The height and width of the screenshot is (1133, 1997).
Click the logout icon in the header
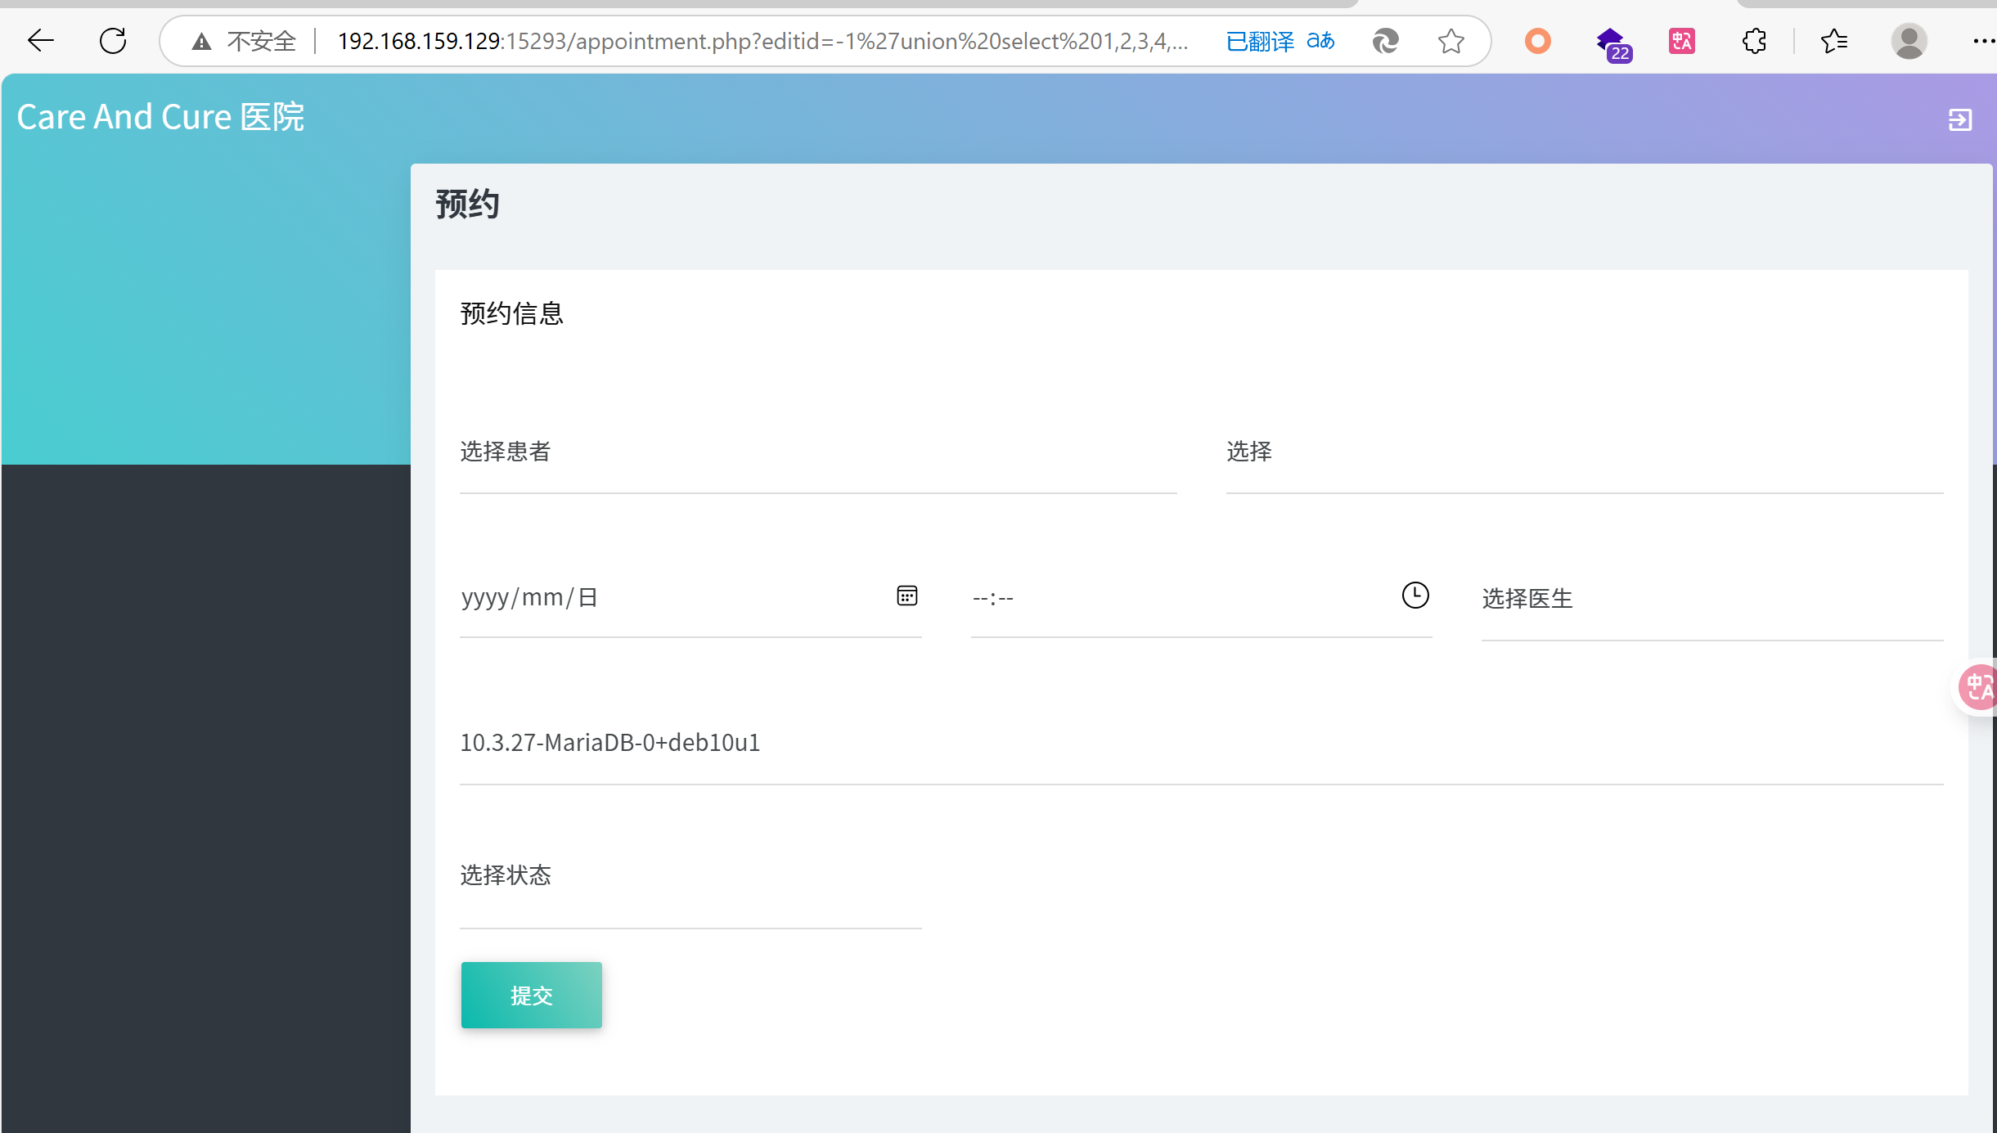[x=1959, y=120]
